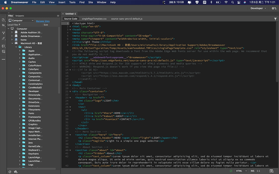
Task: Open the HTML language dropdown in status bar
Action: pos(241,171)
